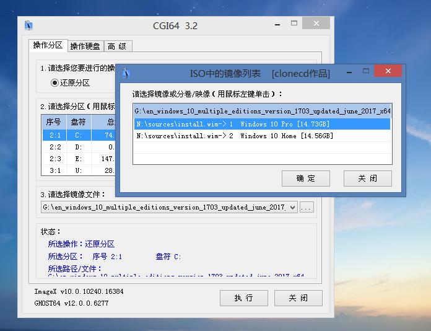Screen dimensions: 431x331
Task: Maximize the CGI64 3.2 window
Action: [x=294, y=23]
